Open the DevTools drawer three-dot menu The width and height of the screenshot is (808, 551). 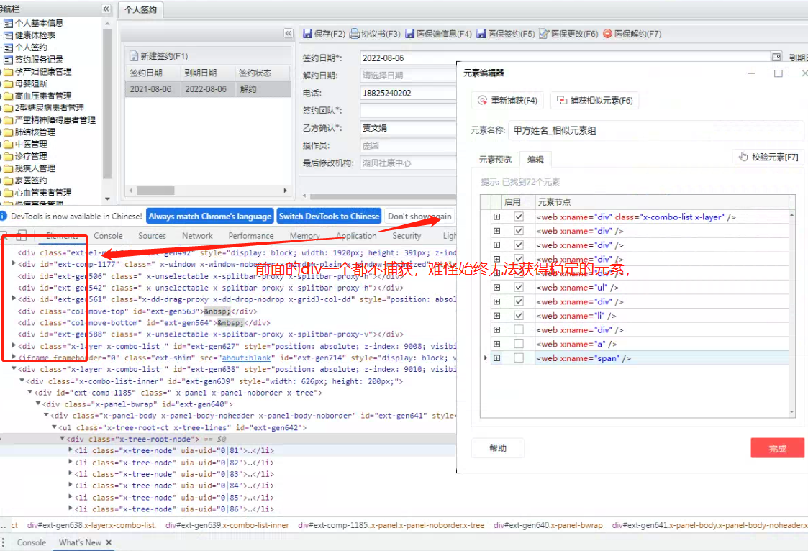(x=3, y=542)
